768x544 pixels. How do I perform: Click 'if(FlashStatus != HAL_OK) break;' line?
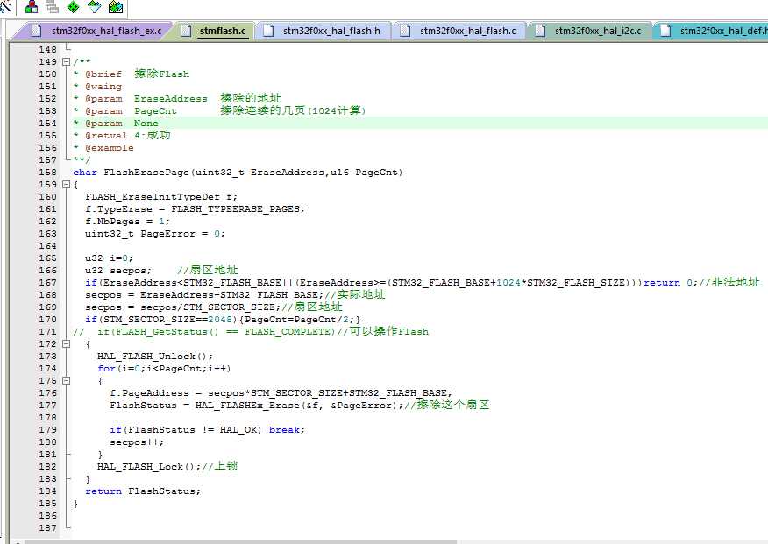[x=207, y=430]
